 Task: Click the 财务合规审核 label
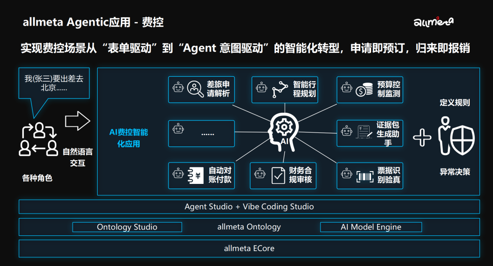tap(300, 175)
